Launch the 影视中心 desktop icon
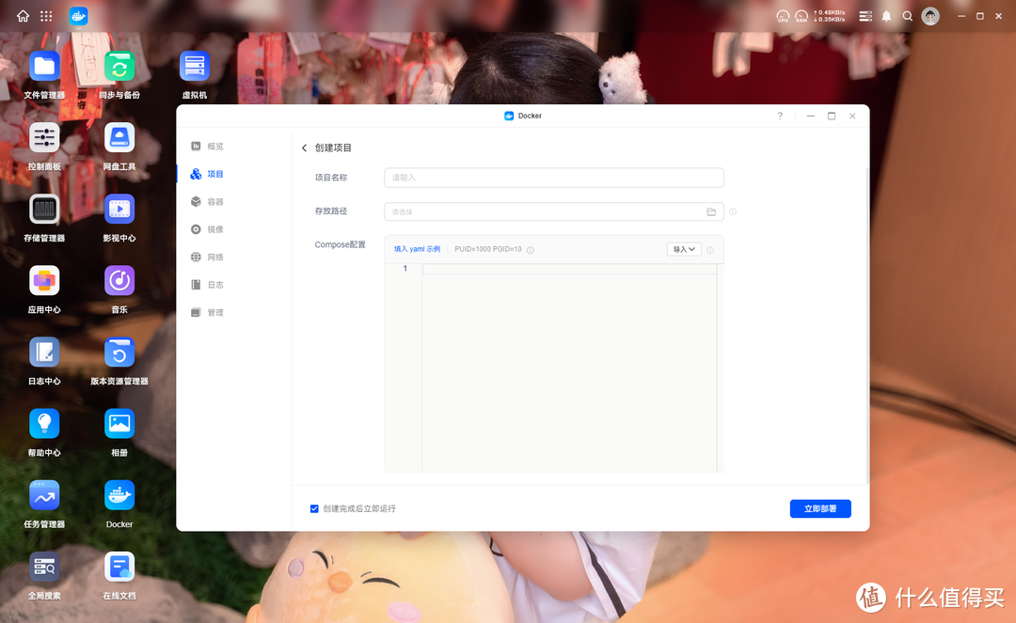Image resolution: width=1016 pixels, height=623 pixels. [x=119, y=210]
